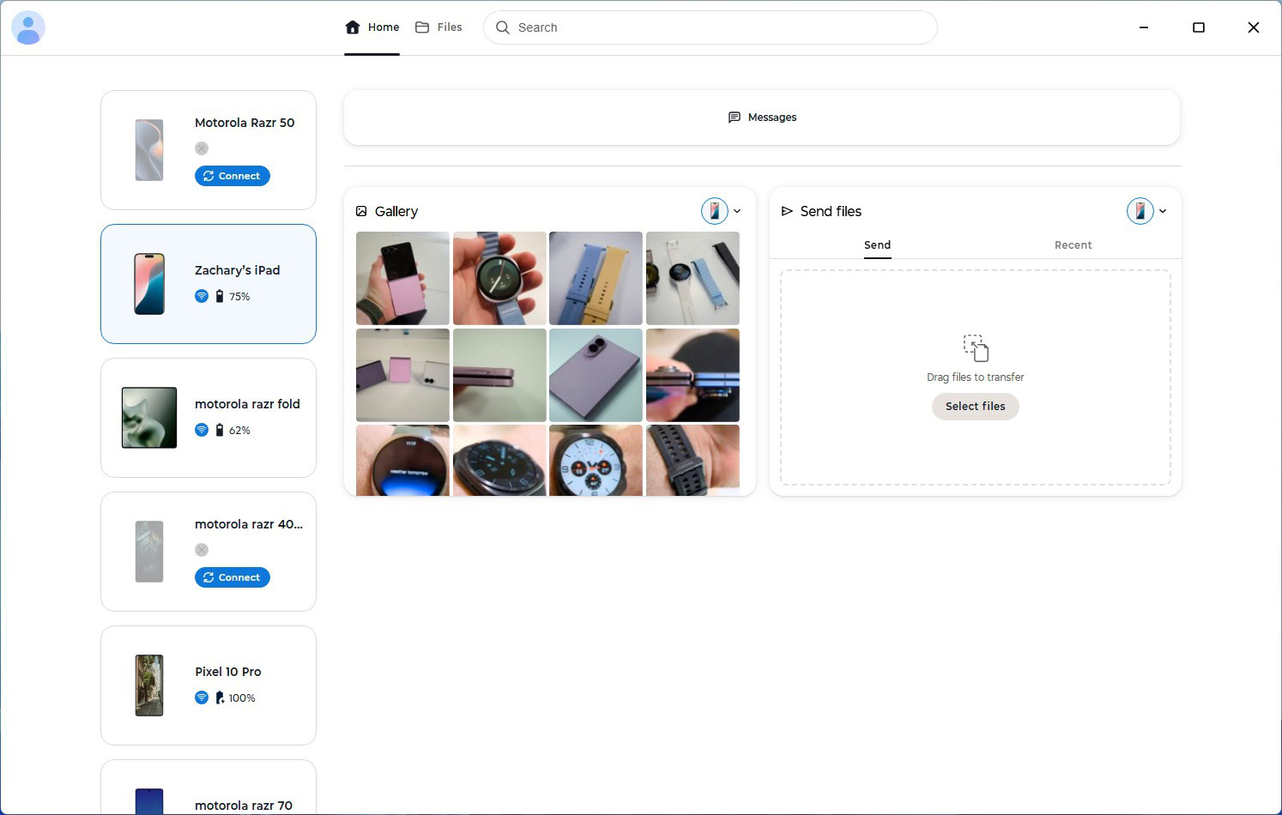Click the Pixel 10 Pro phone image
1282x815 pixels.
pyautogui.click(x=149, y=685)
